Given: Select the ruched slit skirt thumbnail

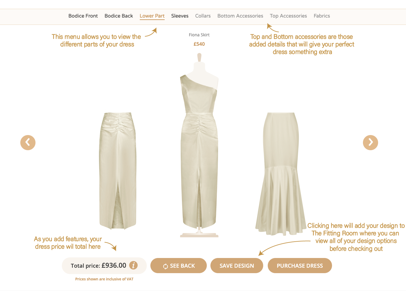Looking at the screenshot, I should coord(118,170).
